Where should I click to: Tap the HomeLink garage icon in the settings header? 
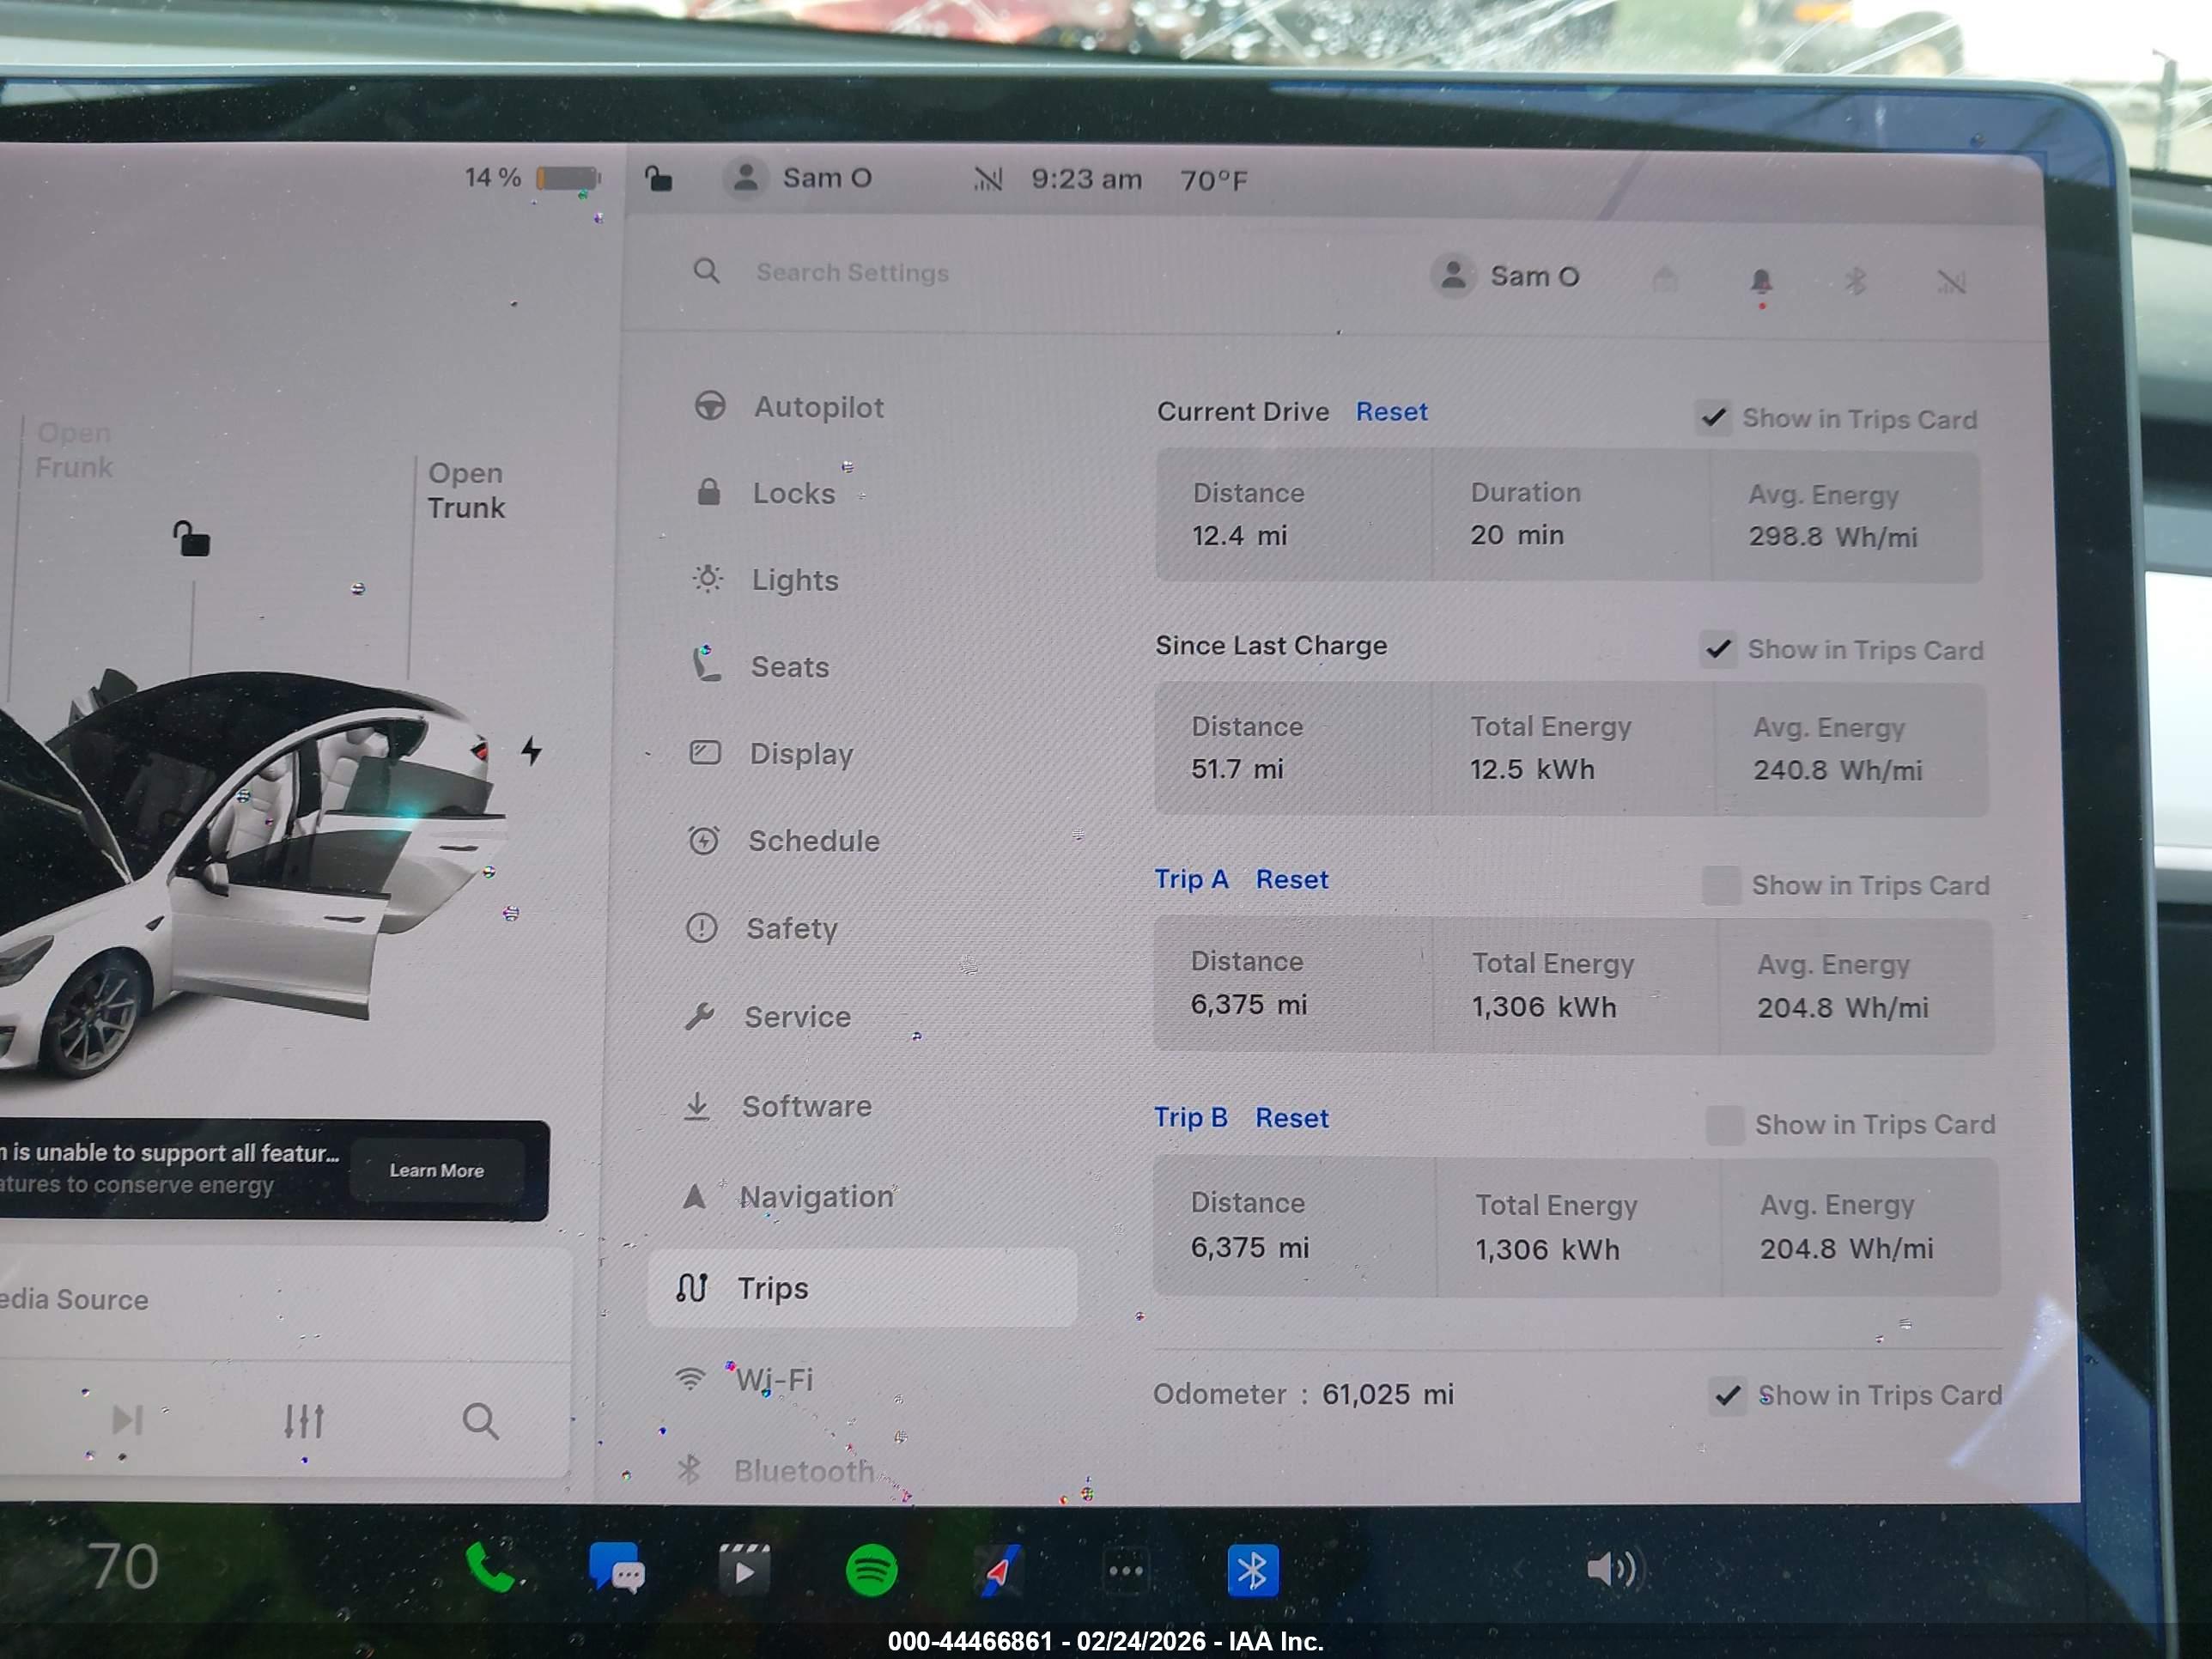point(1665,279)
